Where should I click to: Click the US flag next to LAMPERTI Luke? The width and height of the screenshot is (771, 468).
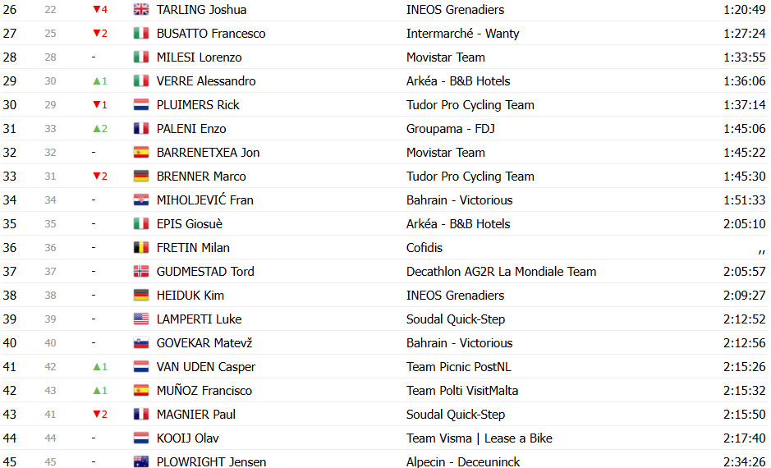tap(141, 319)
